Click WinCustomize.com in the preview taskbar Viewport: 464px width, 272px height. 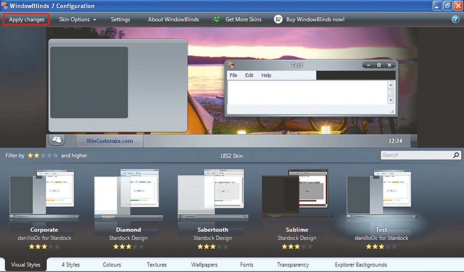click(x=110, y=141)
